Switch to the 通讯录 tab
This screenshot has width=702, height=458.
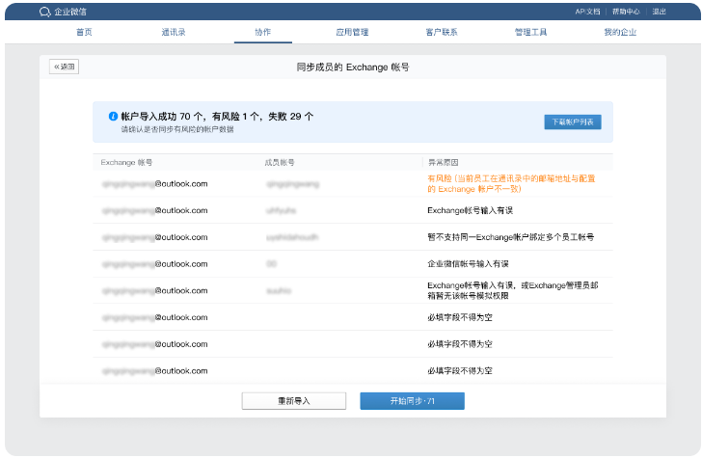tap(174, 32)
